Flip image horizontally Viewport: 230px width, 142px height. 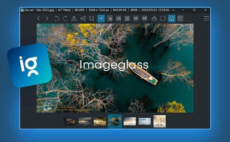pos(74,18)
